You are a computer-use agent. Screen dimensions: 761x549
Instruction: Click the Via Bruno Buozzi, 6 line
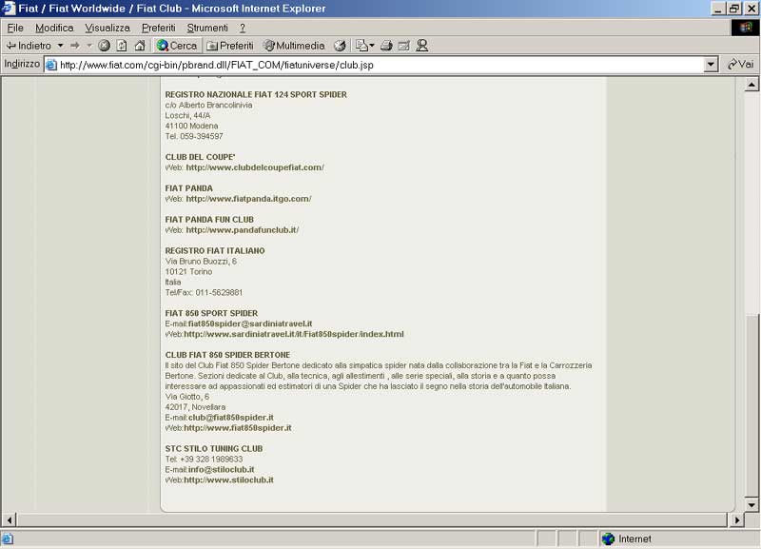[201, 261]
